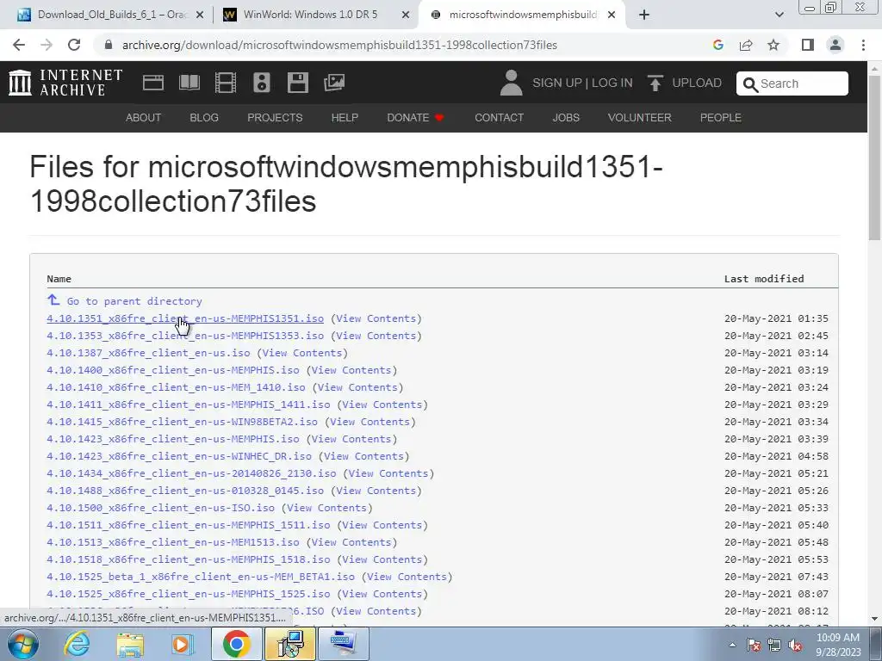Open the tab search dropdown chevron
Viewport: 882px width, 661px height.
tap(779, 15)
